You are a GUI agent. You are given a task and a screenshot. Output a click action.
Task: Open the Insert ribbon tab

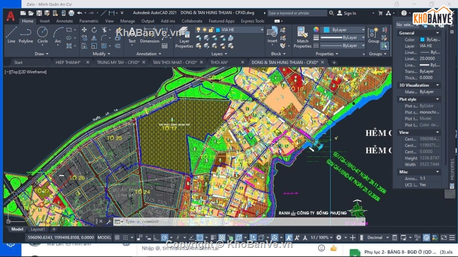click(x=44, y=21)
